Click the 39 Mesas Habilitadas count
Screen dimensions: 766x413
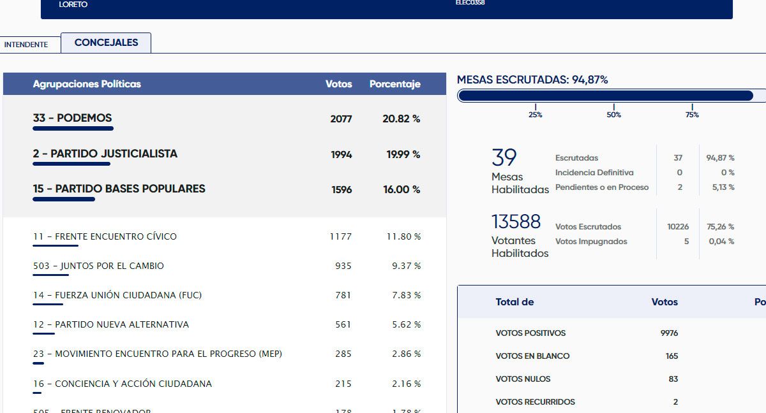504,158
